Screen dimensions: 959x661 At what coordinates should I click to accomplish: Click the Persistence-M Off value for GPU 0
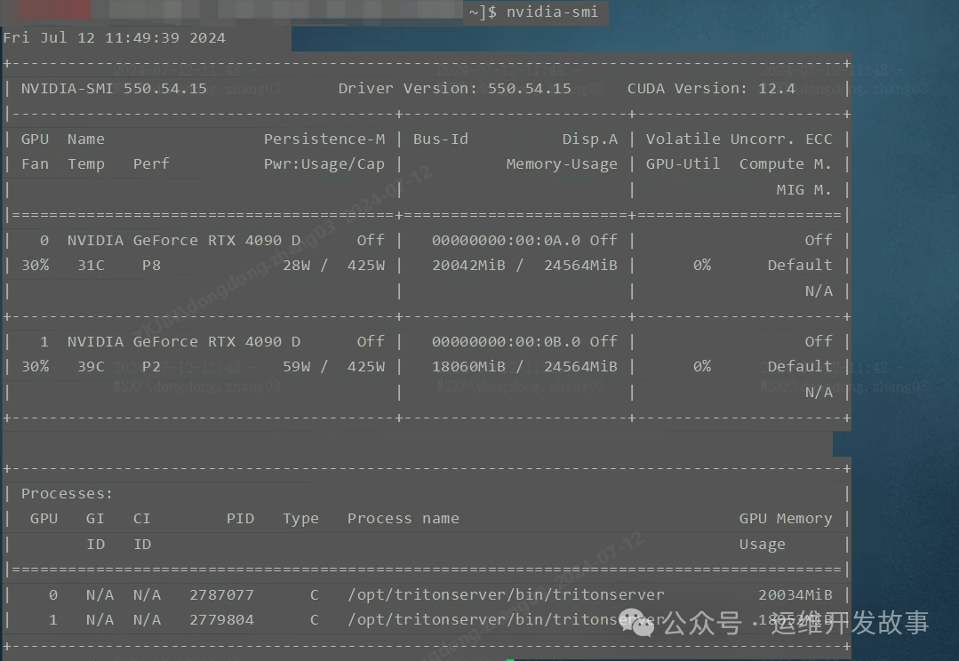[371, 239]
